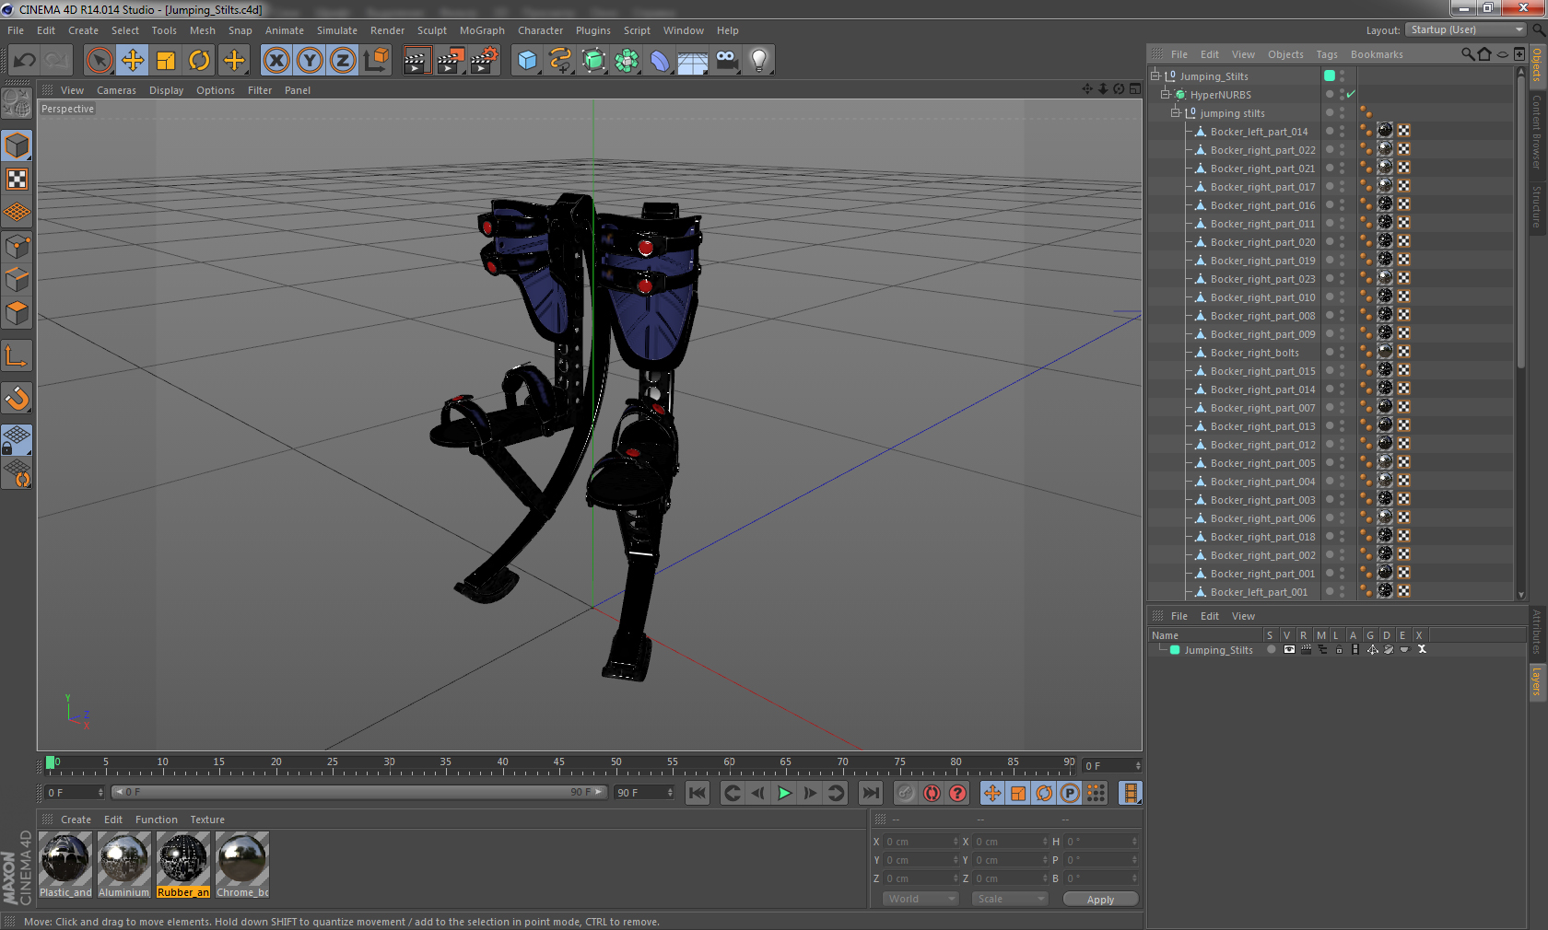Click the end frame 90 F field
The height and width of the screenshot is (930, 1548).
point(644,792)
